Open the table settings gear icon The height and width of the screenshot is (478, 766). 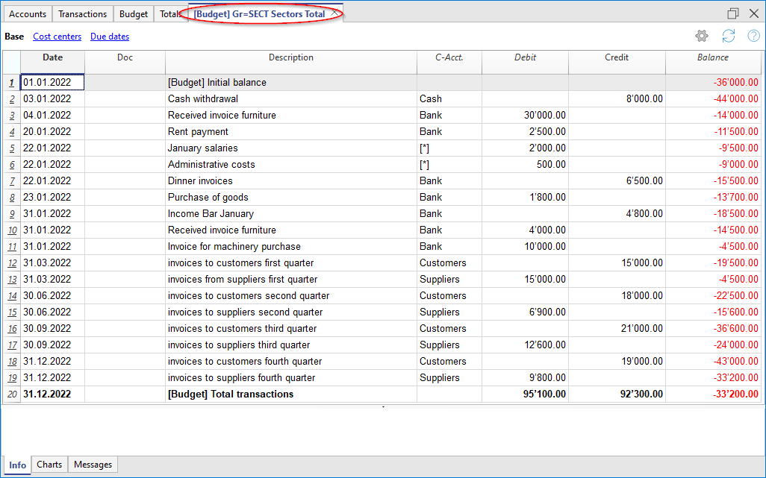pyautogui.click(x=701, y=37)
